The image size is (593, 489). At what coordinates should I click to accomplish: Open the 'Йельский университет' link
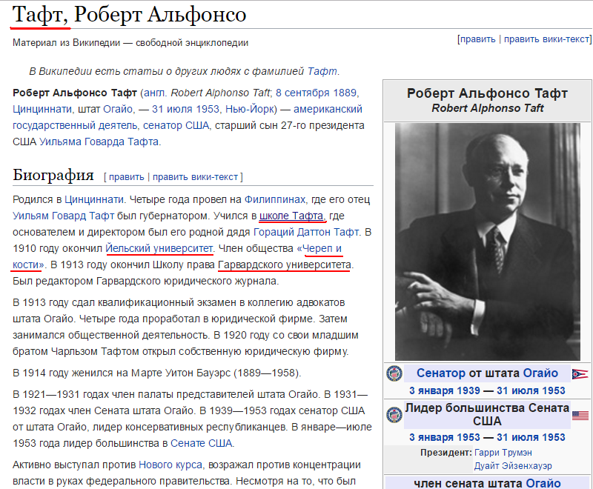click(x=159, y=248)
